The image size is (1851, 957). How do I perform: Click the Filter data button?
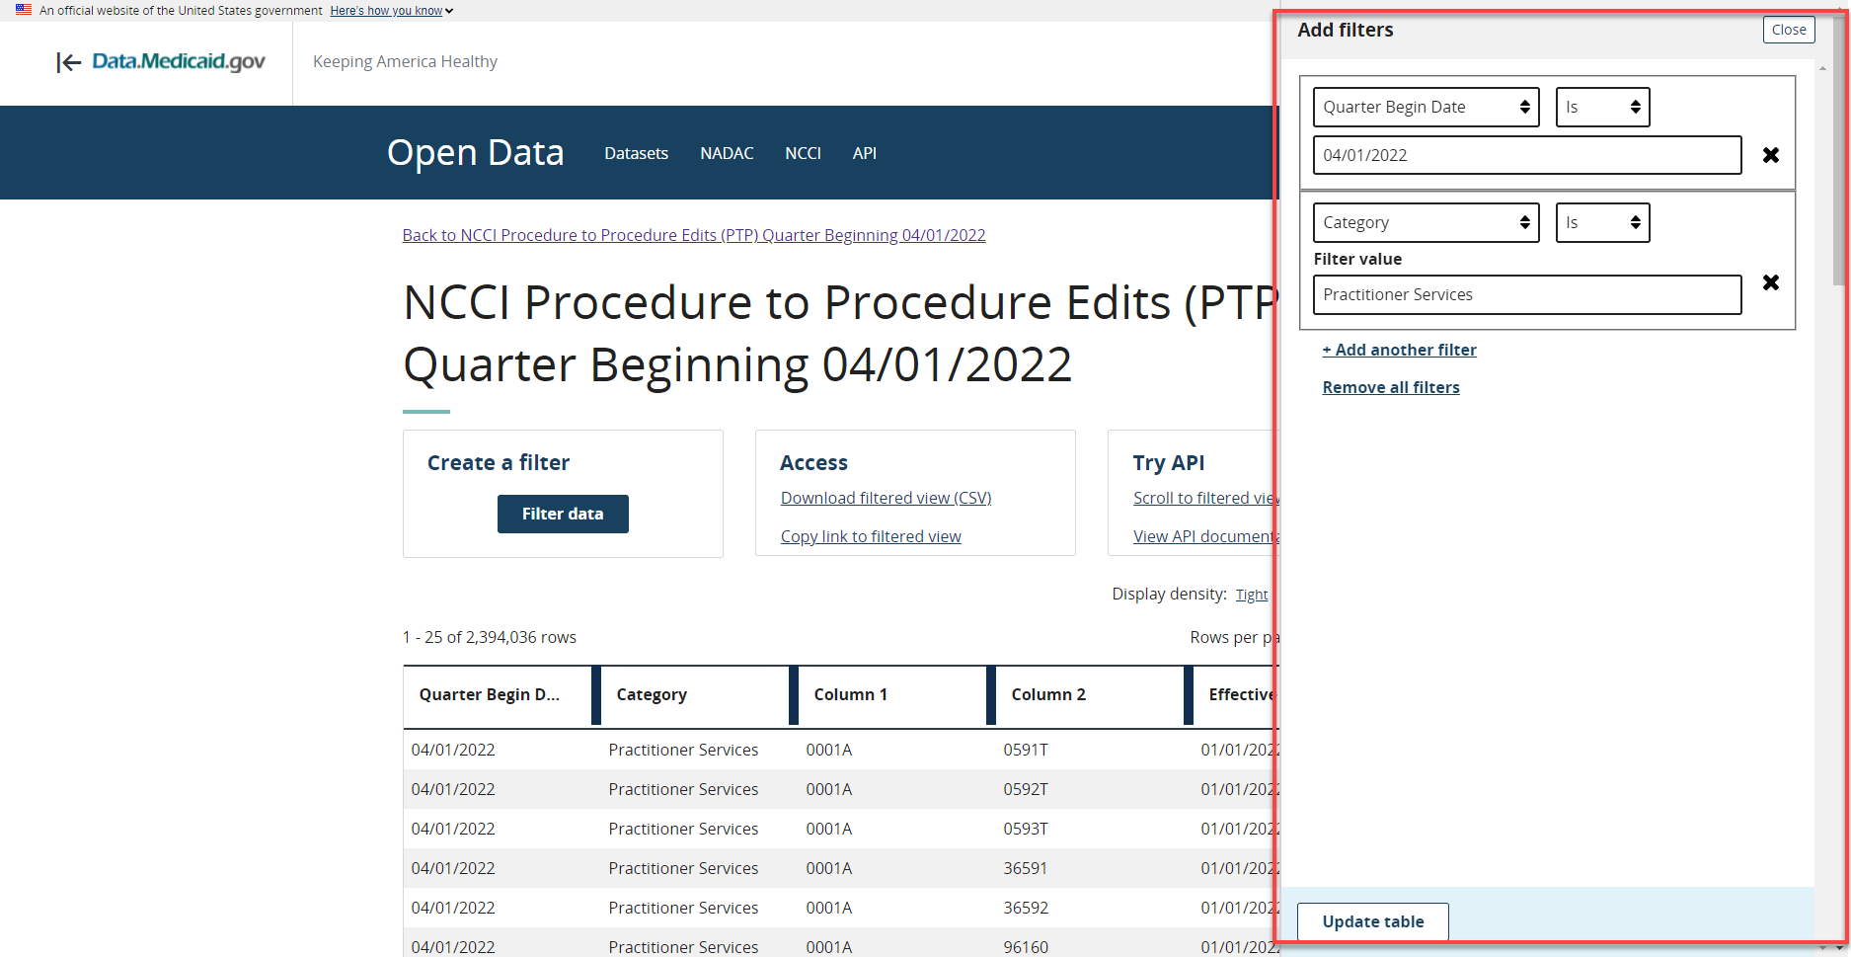(563, 514)
